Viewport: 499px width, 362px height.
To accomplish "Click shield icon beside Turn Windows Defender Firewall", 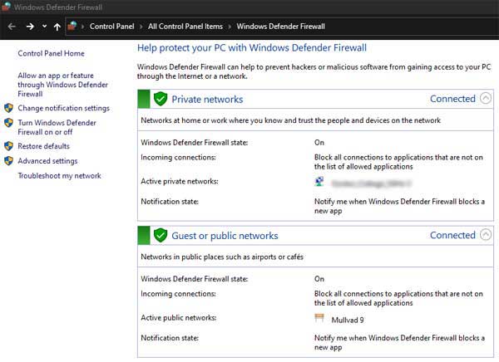I will click(x=8, y=123).
